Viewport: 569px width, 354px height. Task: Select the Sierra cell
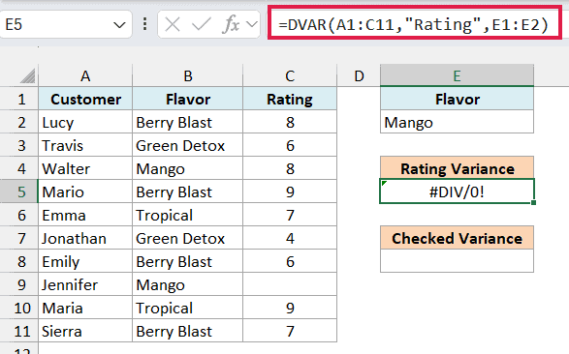coord(85,331)
